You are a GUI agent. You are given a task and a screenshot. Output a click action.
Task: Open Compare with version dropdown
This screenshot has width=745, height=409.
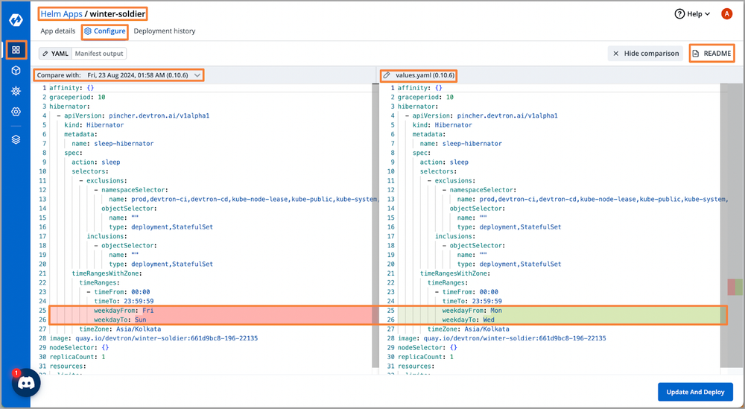pos(118,75)
